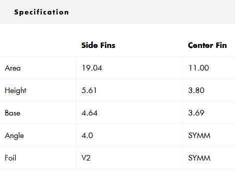Click the gray Specification header bar
This screenshot has height=192, width=235.
pyautogui.click(x=117, y=12)
